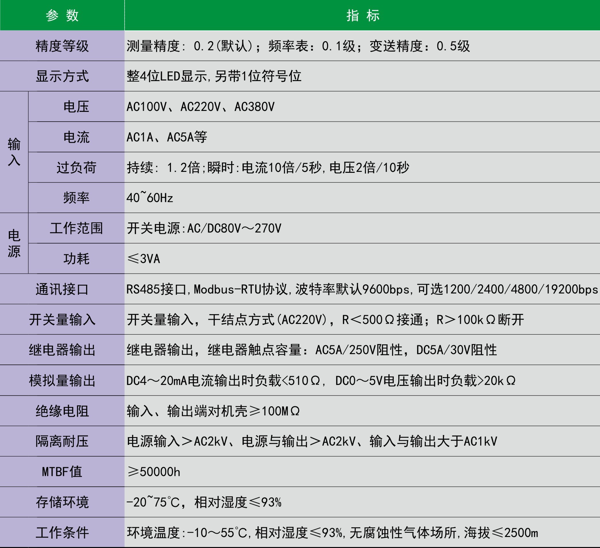This screenshot has height=548, width=600.
Task: Select the 精度等级 parameter cell
Action: pos(62,46)
